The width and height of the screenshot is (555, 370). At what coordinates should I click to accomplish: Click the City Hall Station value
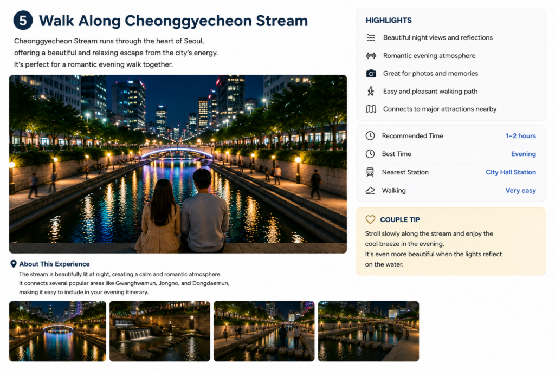point(511,172)
